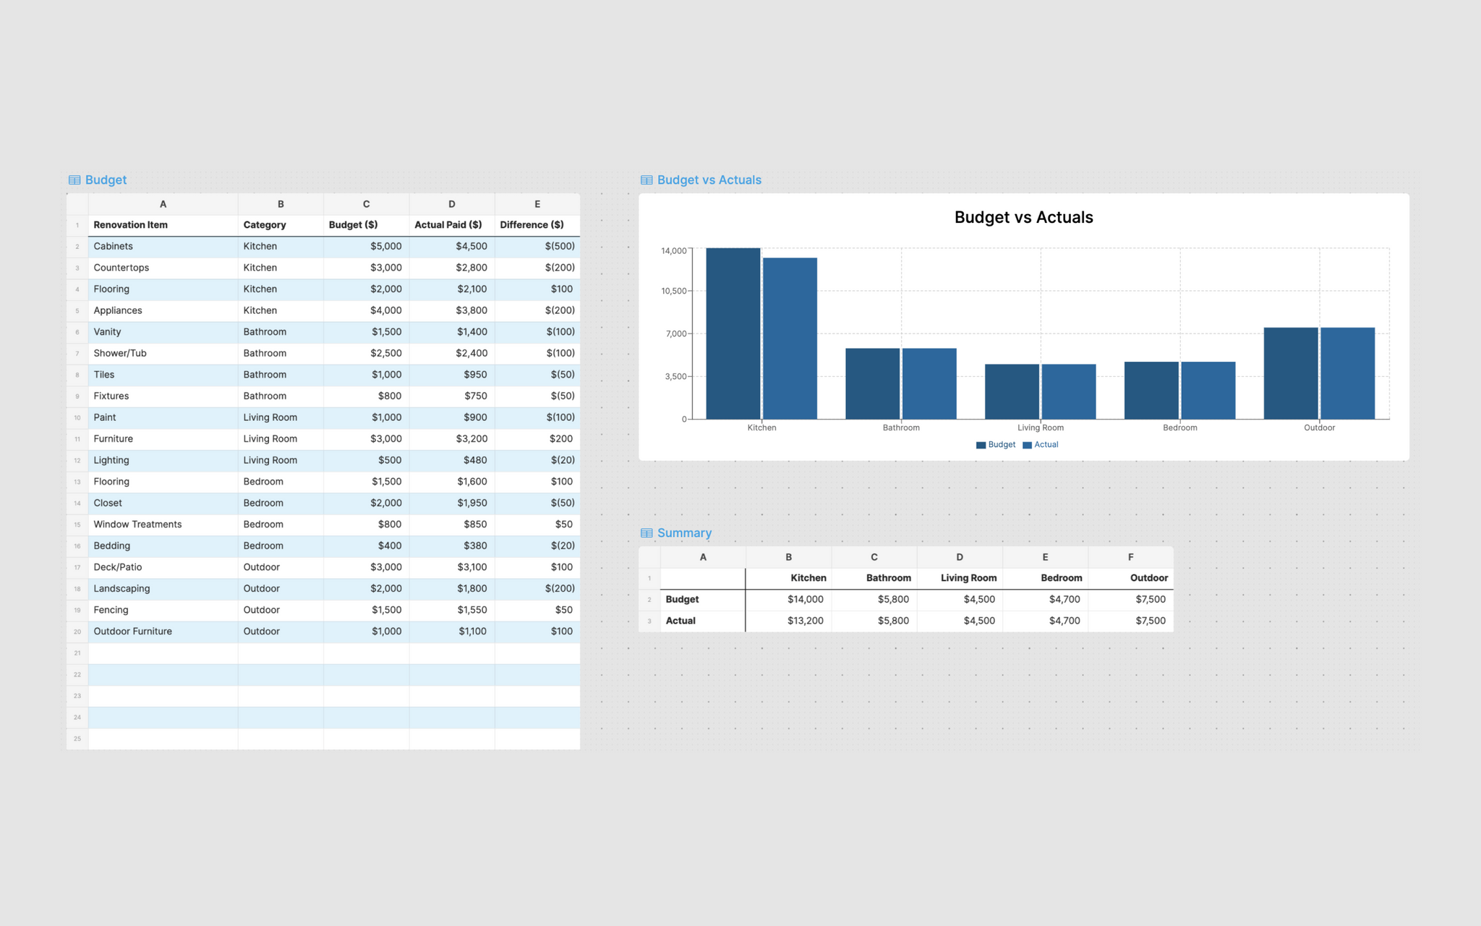This screenshot has width=1481, height=926.
Task: Select the 'Vanity' cell
Action: [x=163, y=332]
